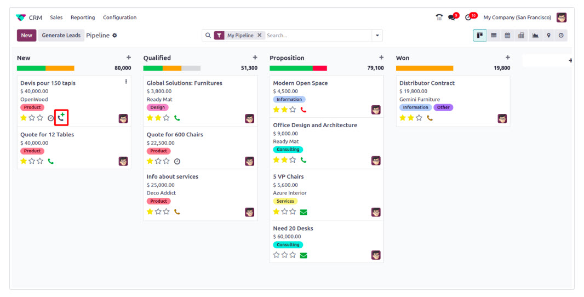Viewport: 584px width, 297px height.
Task: Switch to the map view
Action: 548,36
